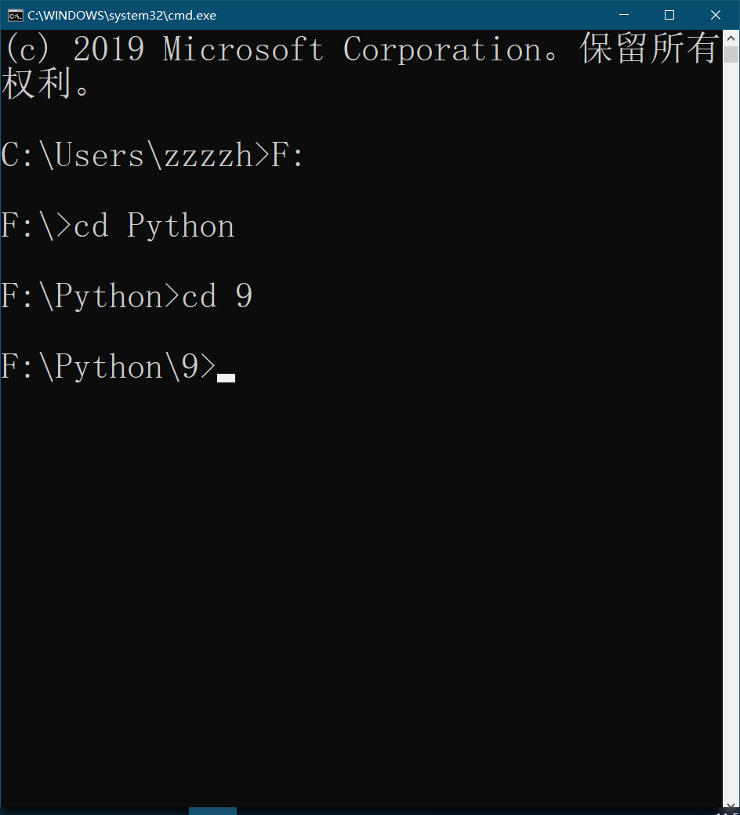Click the vertical scrollbar thumb
Image resolution: width=740 pixels, height=815 pixels.
[x=731, y=55]
